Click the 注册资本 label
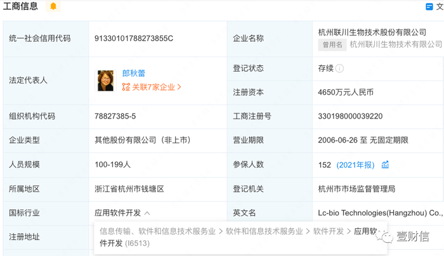 (x=248, y=93)
